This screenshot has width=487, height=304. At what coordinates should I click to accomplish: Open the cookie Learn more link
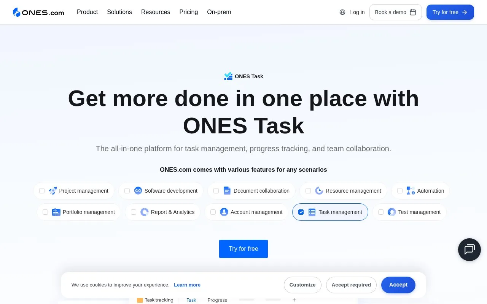point(187,285)
